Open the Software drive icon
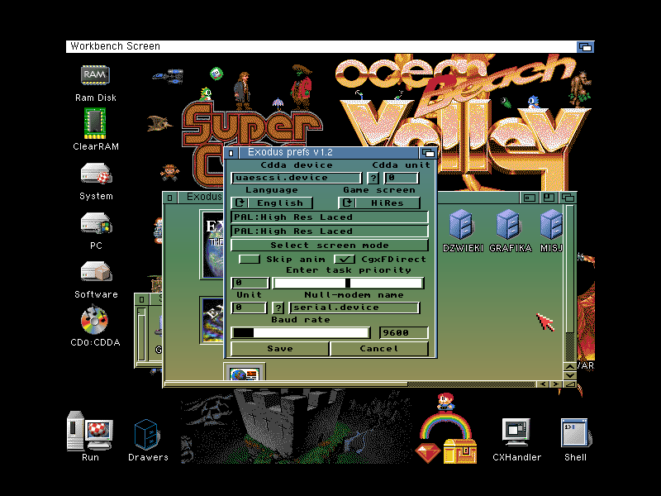This screenshot has width=661, height=496. click(x=96, y=272)
